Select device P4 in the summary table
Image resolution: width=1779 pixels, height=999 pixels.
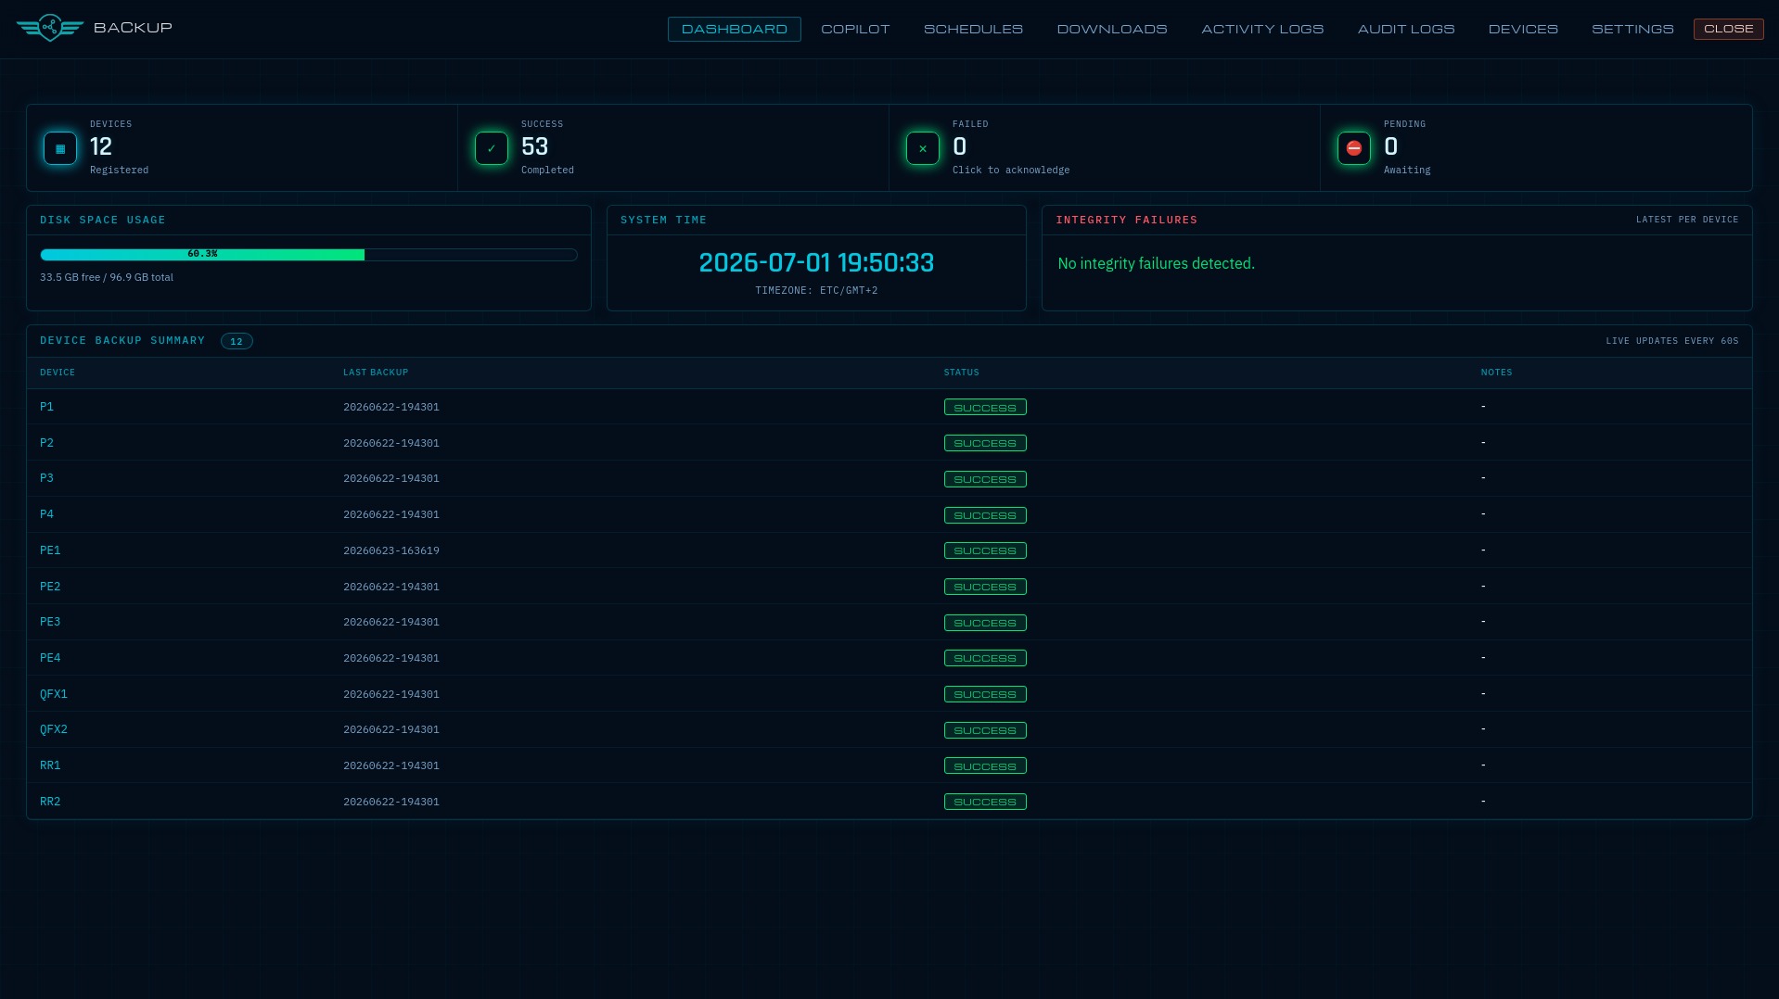click(x=46, y=514)
